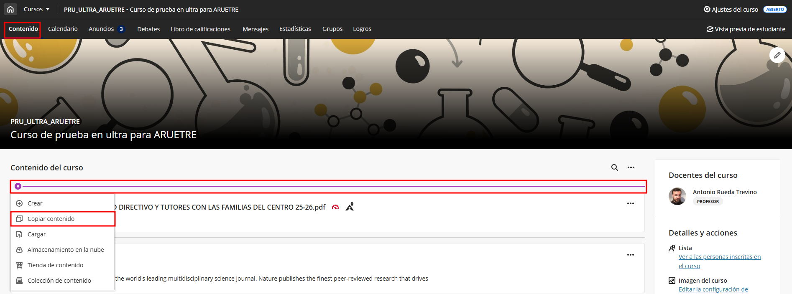
Task: Click the alternative formats icon beside PDF
Action: click(350, 207)
